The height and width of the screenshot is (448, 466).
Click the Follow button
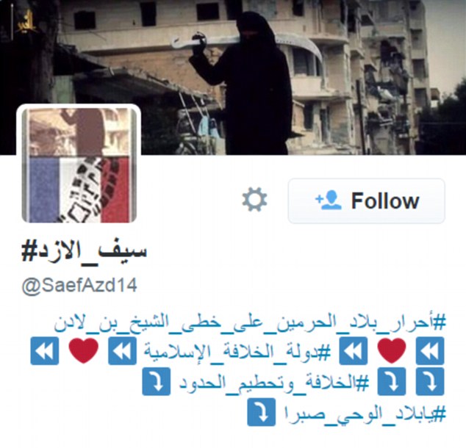(x=367, y=201)
